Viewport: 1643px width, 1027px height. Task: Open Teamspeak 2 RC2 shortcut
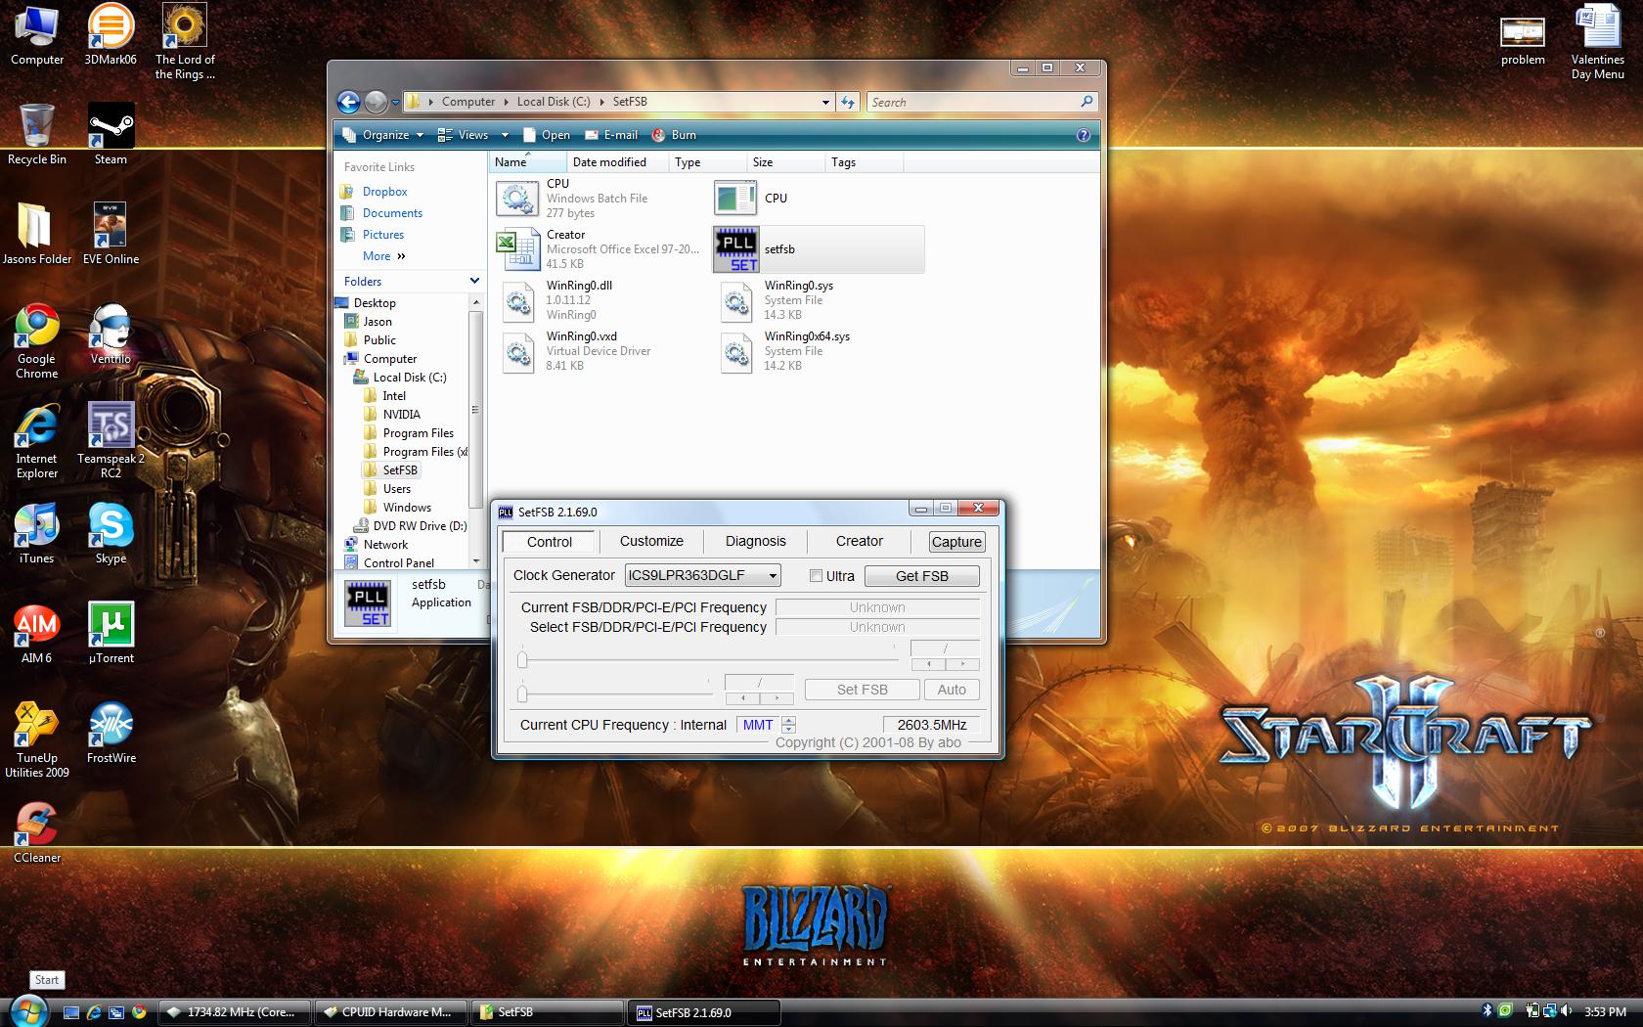[x=111, y=440]
